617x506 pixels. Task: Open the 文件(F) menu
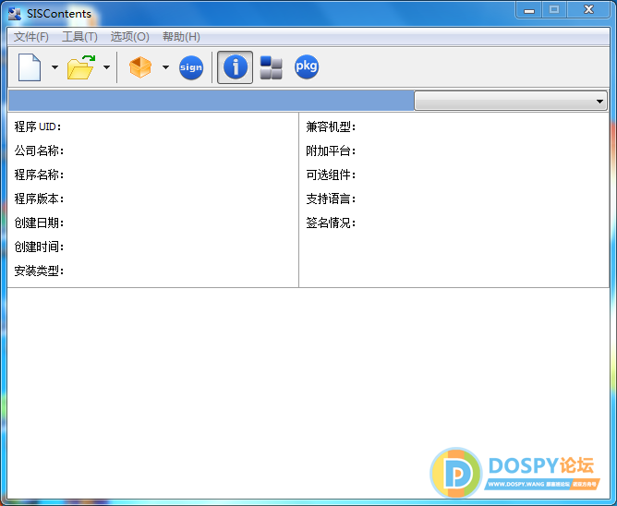pos(31,37)
